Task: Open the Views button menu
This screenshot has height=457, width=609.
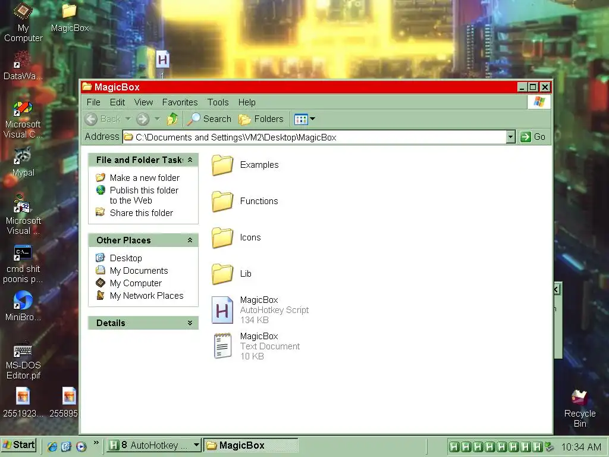Action: pos(304,119)
